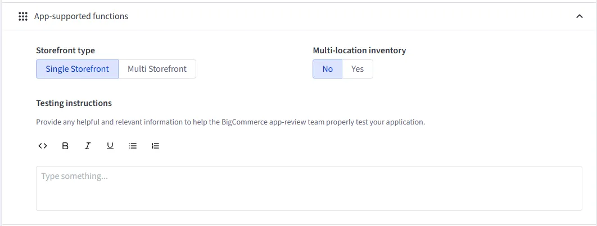The width and height of the screenshot is (597, 226).
Task: Apply underline formatting
Action: click(x=110, y=146)
